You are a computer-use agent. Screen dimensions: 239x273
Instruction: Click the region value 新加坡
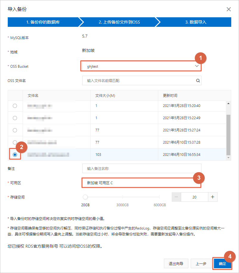(89, 50)
